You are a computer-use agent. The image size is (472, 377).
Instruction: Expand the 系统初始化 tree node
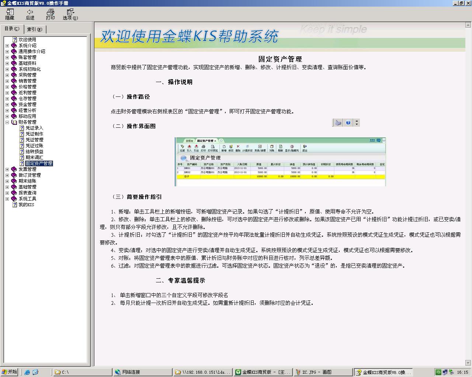pyautogui.click(x=7, y=69)
